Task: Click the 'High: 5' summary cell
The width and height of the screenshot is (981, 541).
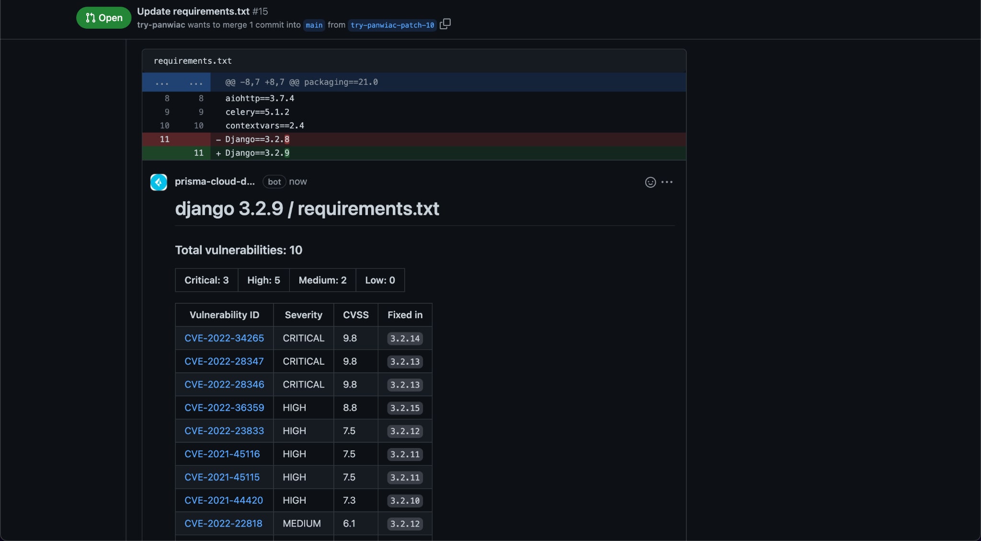Action: tap(263, 280)
